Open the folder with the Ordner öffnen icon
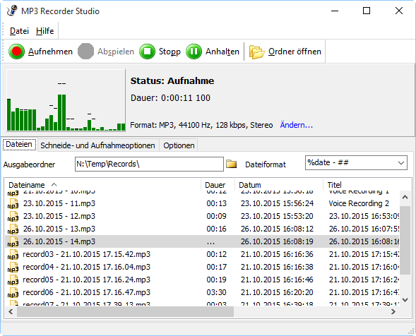Screen dimensions: 416x336 256,52
